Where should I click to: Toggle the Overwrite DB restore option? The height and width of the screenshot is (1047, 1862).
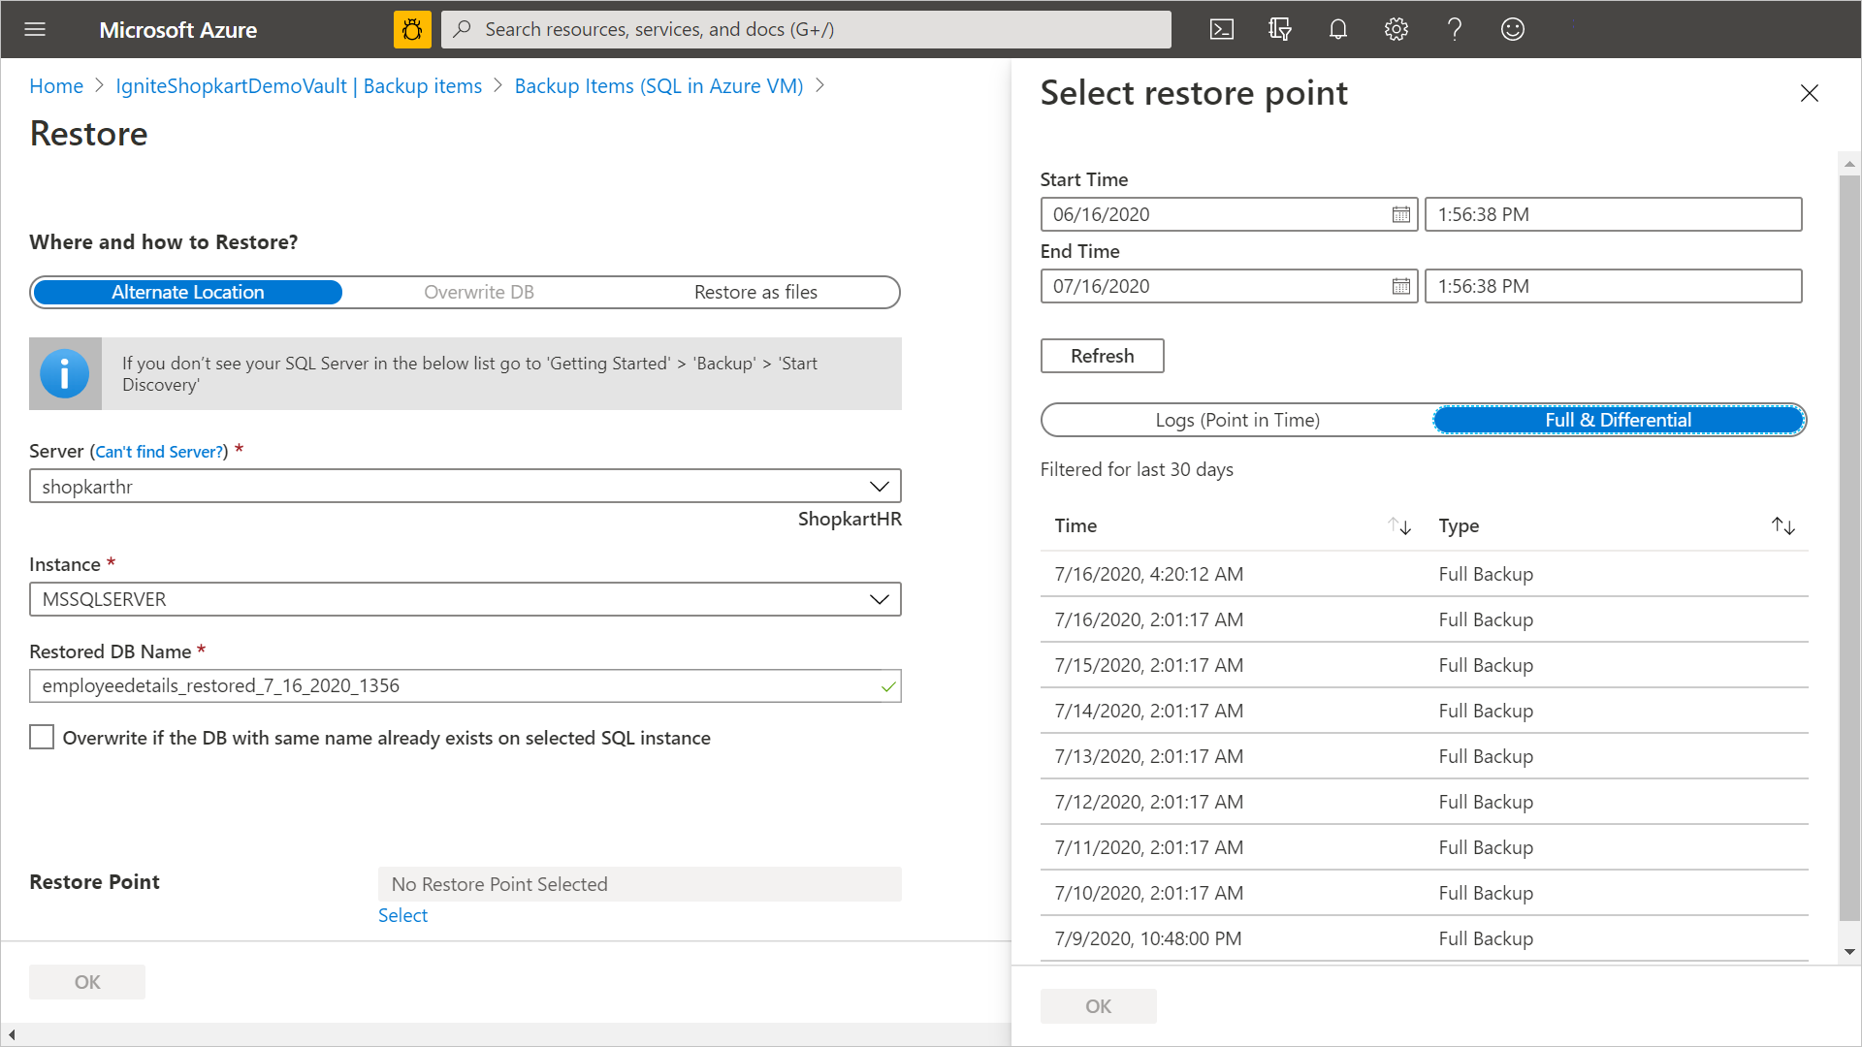478,292
